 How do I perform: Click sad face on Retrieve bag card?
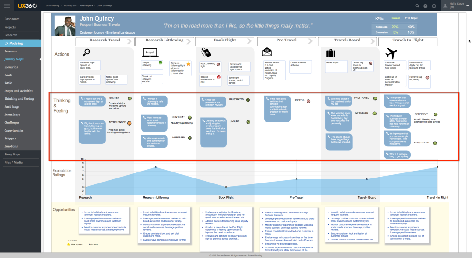[x=427, y=77]
